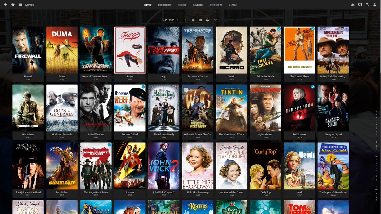381x214 pixels.
Task: Shuffle the movie library playback order
Action: click(x=193, y=20)
